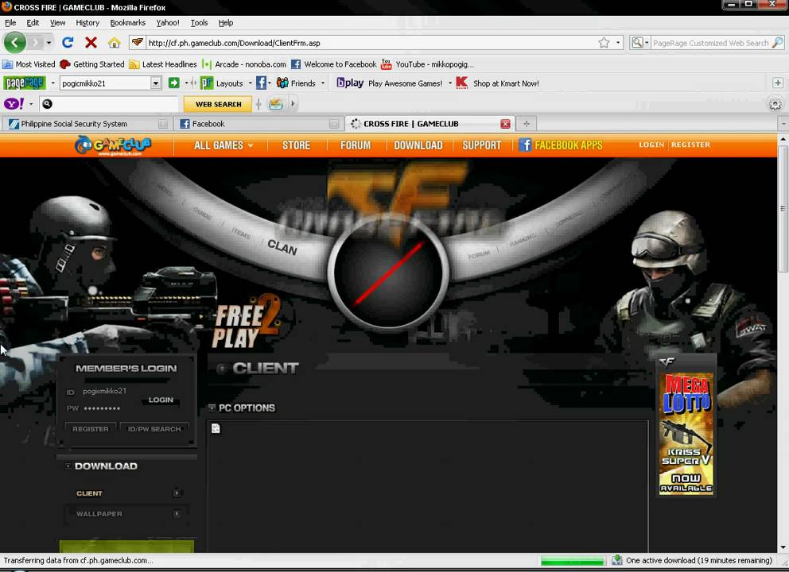Viewport: 789px width, 572px height.
Task: Close the CROSS FIRE | GAMECLUB tab
Action: coord(505,124)
